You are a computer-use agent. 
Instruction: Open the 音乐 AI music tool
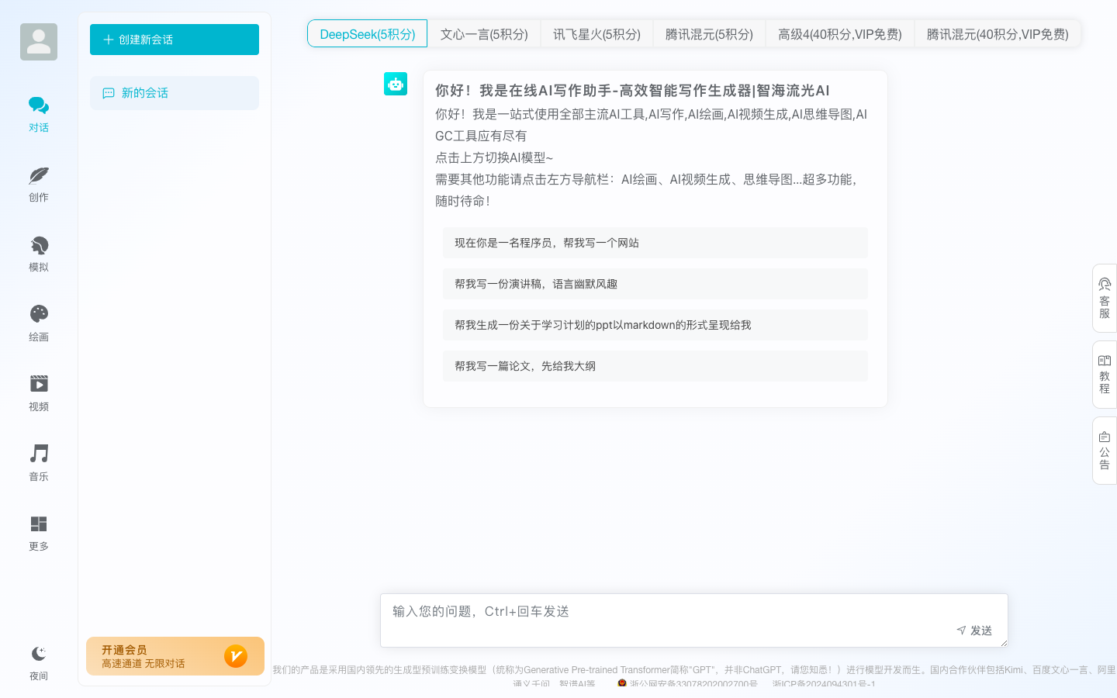(39, 462)
